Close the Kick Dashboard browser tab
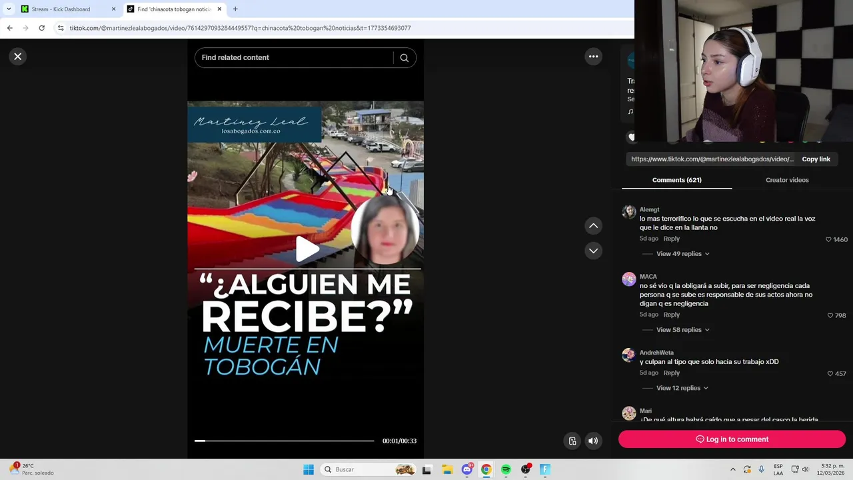This screenshot has height=480, width=853. (113, 9)
